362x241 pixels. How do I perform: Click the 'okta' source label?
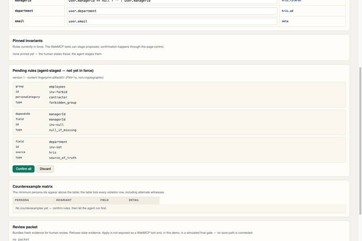285,21
